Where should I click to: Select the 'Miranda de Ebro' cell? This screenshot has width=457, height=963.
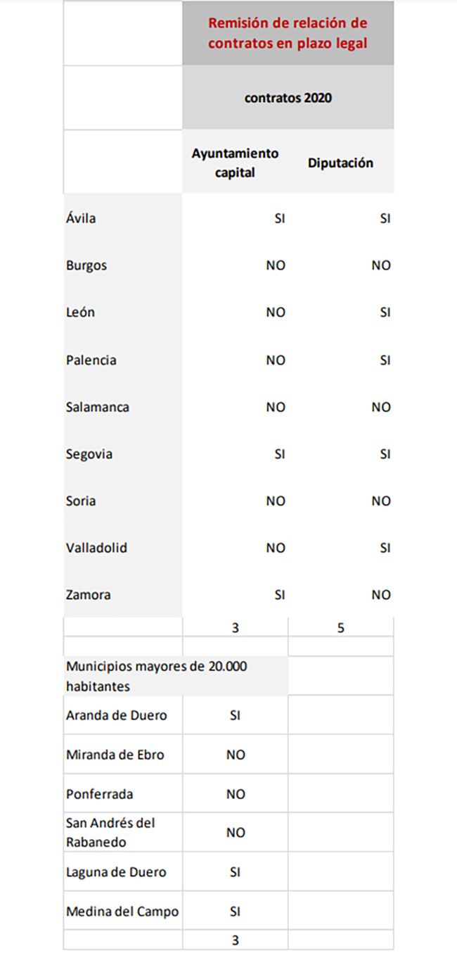(115, 755)
